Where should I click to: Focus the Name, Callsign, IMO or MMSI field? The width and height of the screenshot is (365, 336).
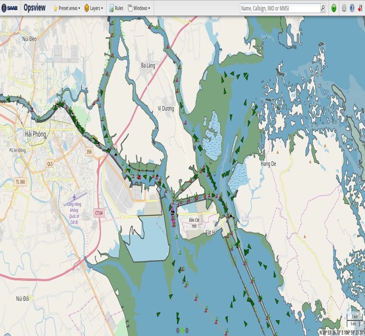[x=279, y=8]
